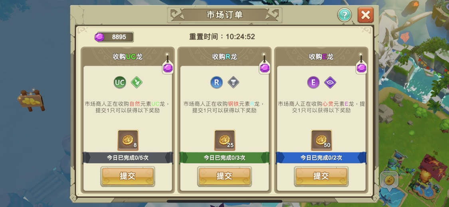The height and width of the screenshot is (207, 449).
Task: Submit the E dragon order
Action: 321,176
